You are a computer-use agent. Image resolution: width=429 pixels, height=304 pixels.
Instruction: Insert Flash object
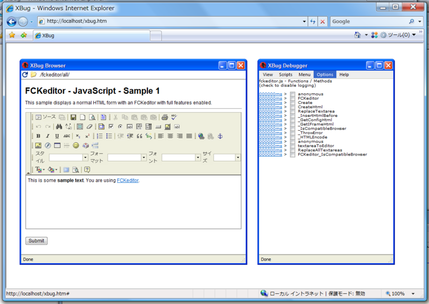click(48, 145)
